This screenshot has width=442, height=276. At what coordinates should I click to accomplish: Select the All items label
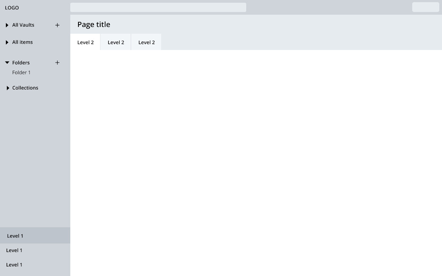pyautogui.click(x=22, y=42)
